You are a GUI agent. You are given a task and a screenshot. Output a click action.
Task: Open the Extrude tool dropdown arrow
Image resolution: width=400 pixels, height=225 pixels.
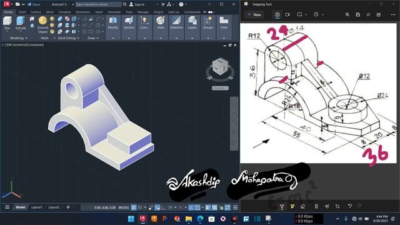21,31
